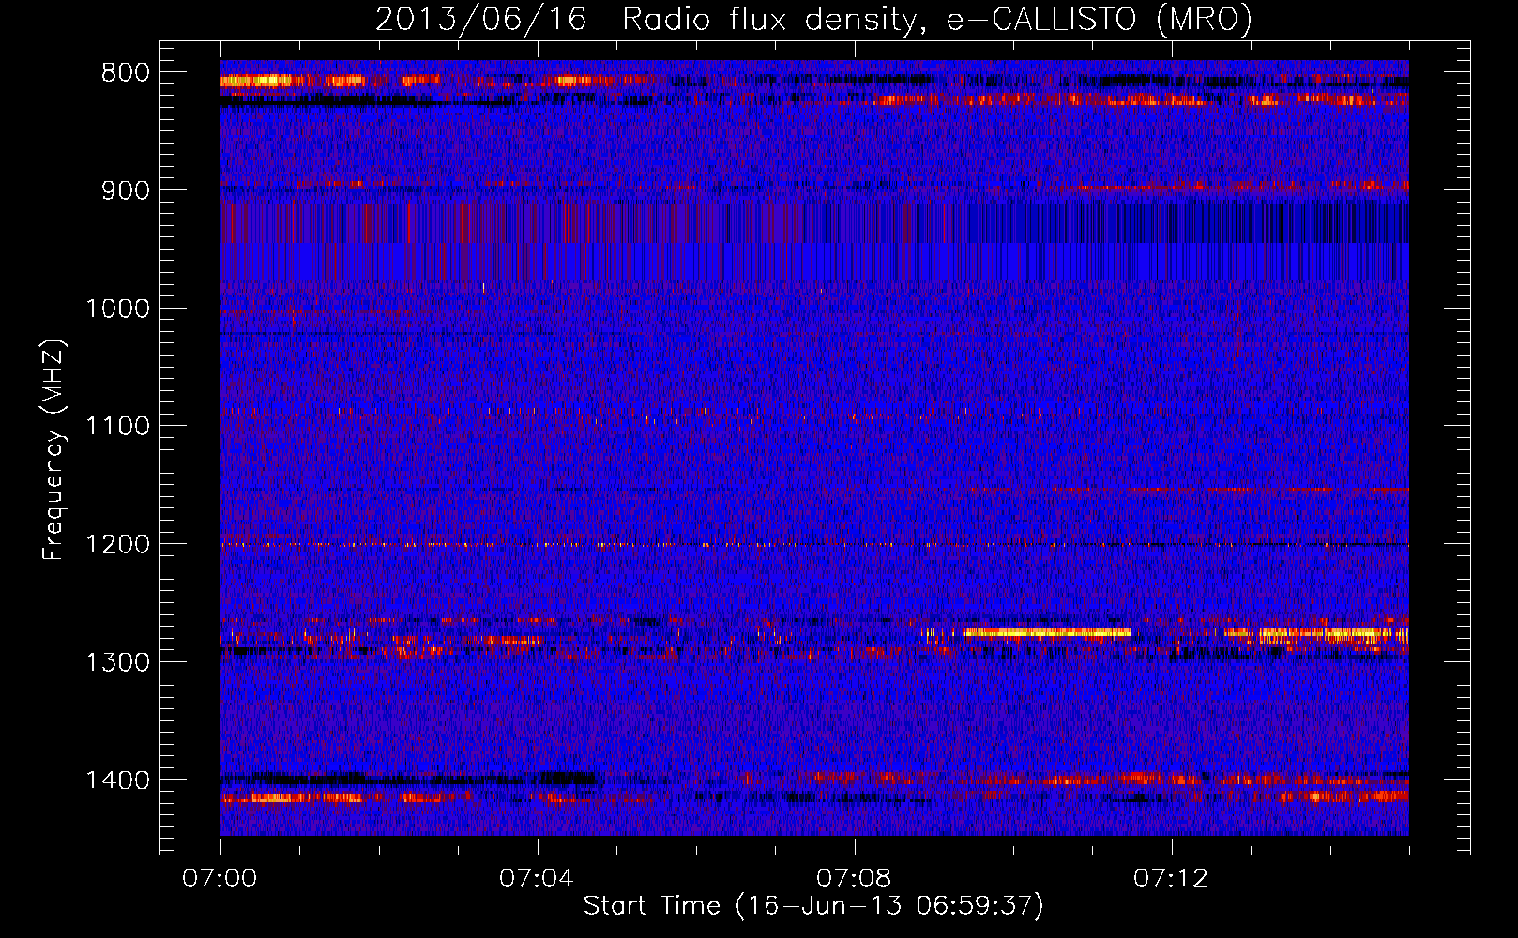Click the plot title '2013/06/16 Radio flux density'
Image resolution: width=1518 pixels, height=938 pixels.
813,20
